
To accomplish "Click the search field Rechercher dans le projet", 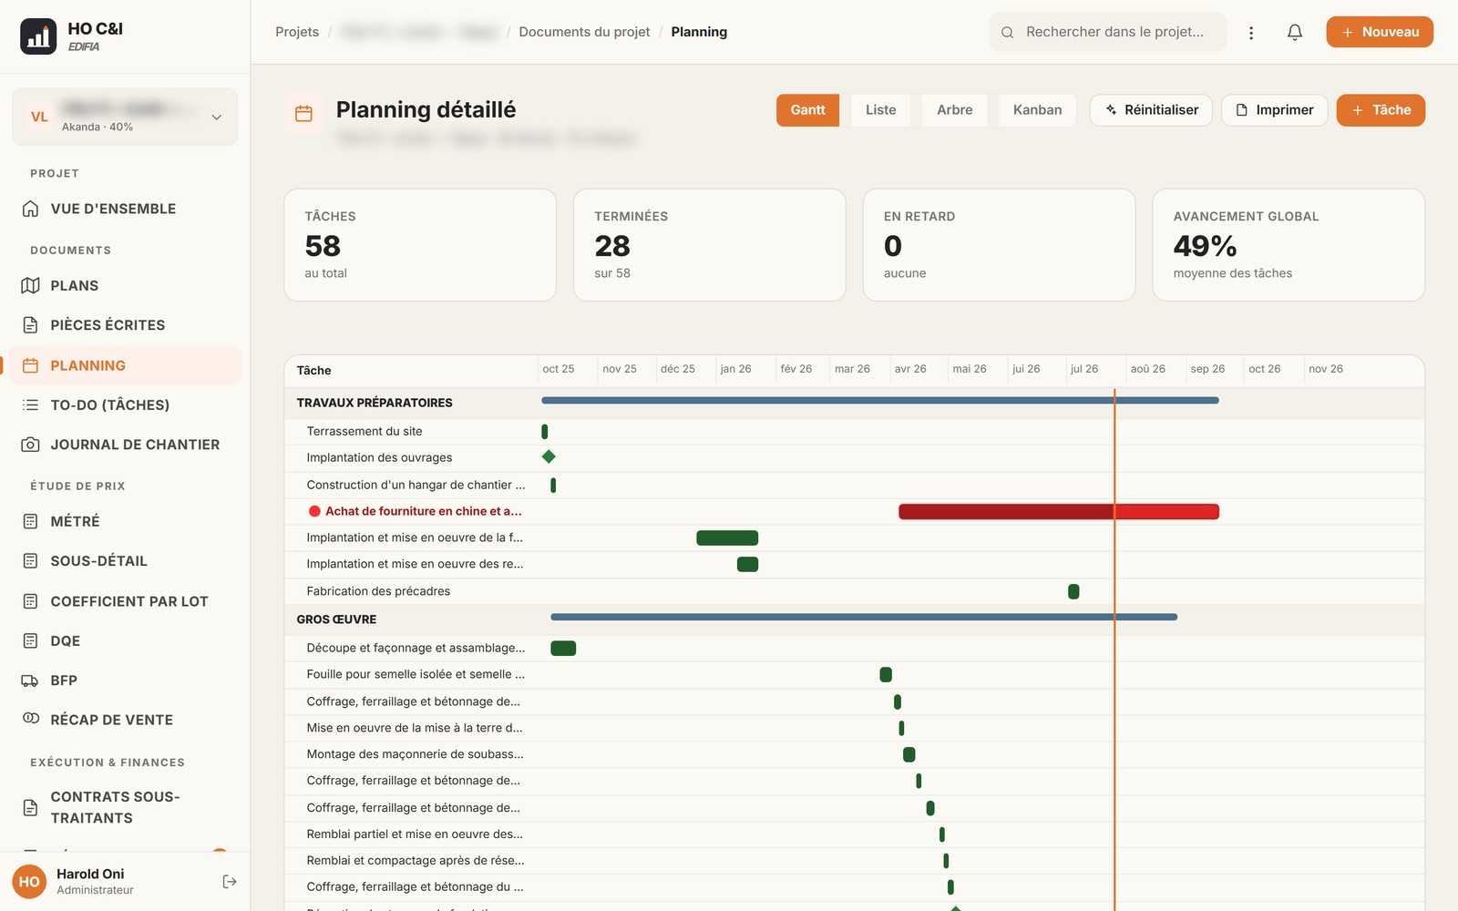I will pyautogui.click(x=1107, y=32).
